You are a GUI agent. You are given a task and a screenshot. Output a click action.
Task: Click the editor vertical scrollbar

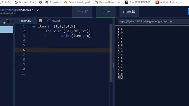tap(111, 53)
